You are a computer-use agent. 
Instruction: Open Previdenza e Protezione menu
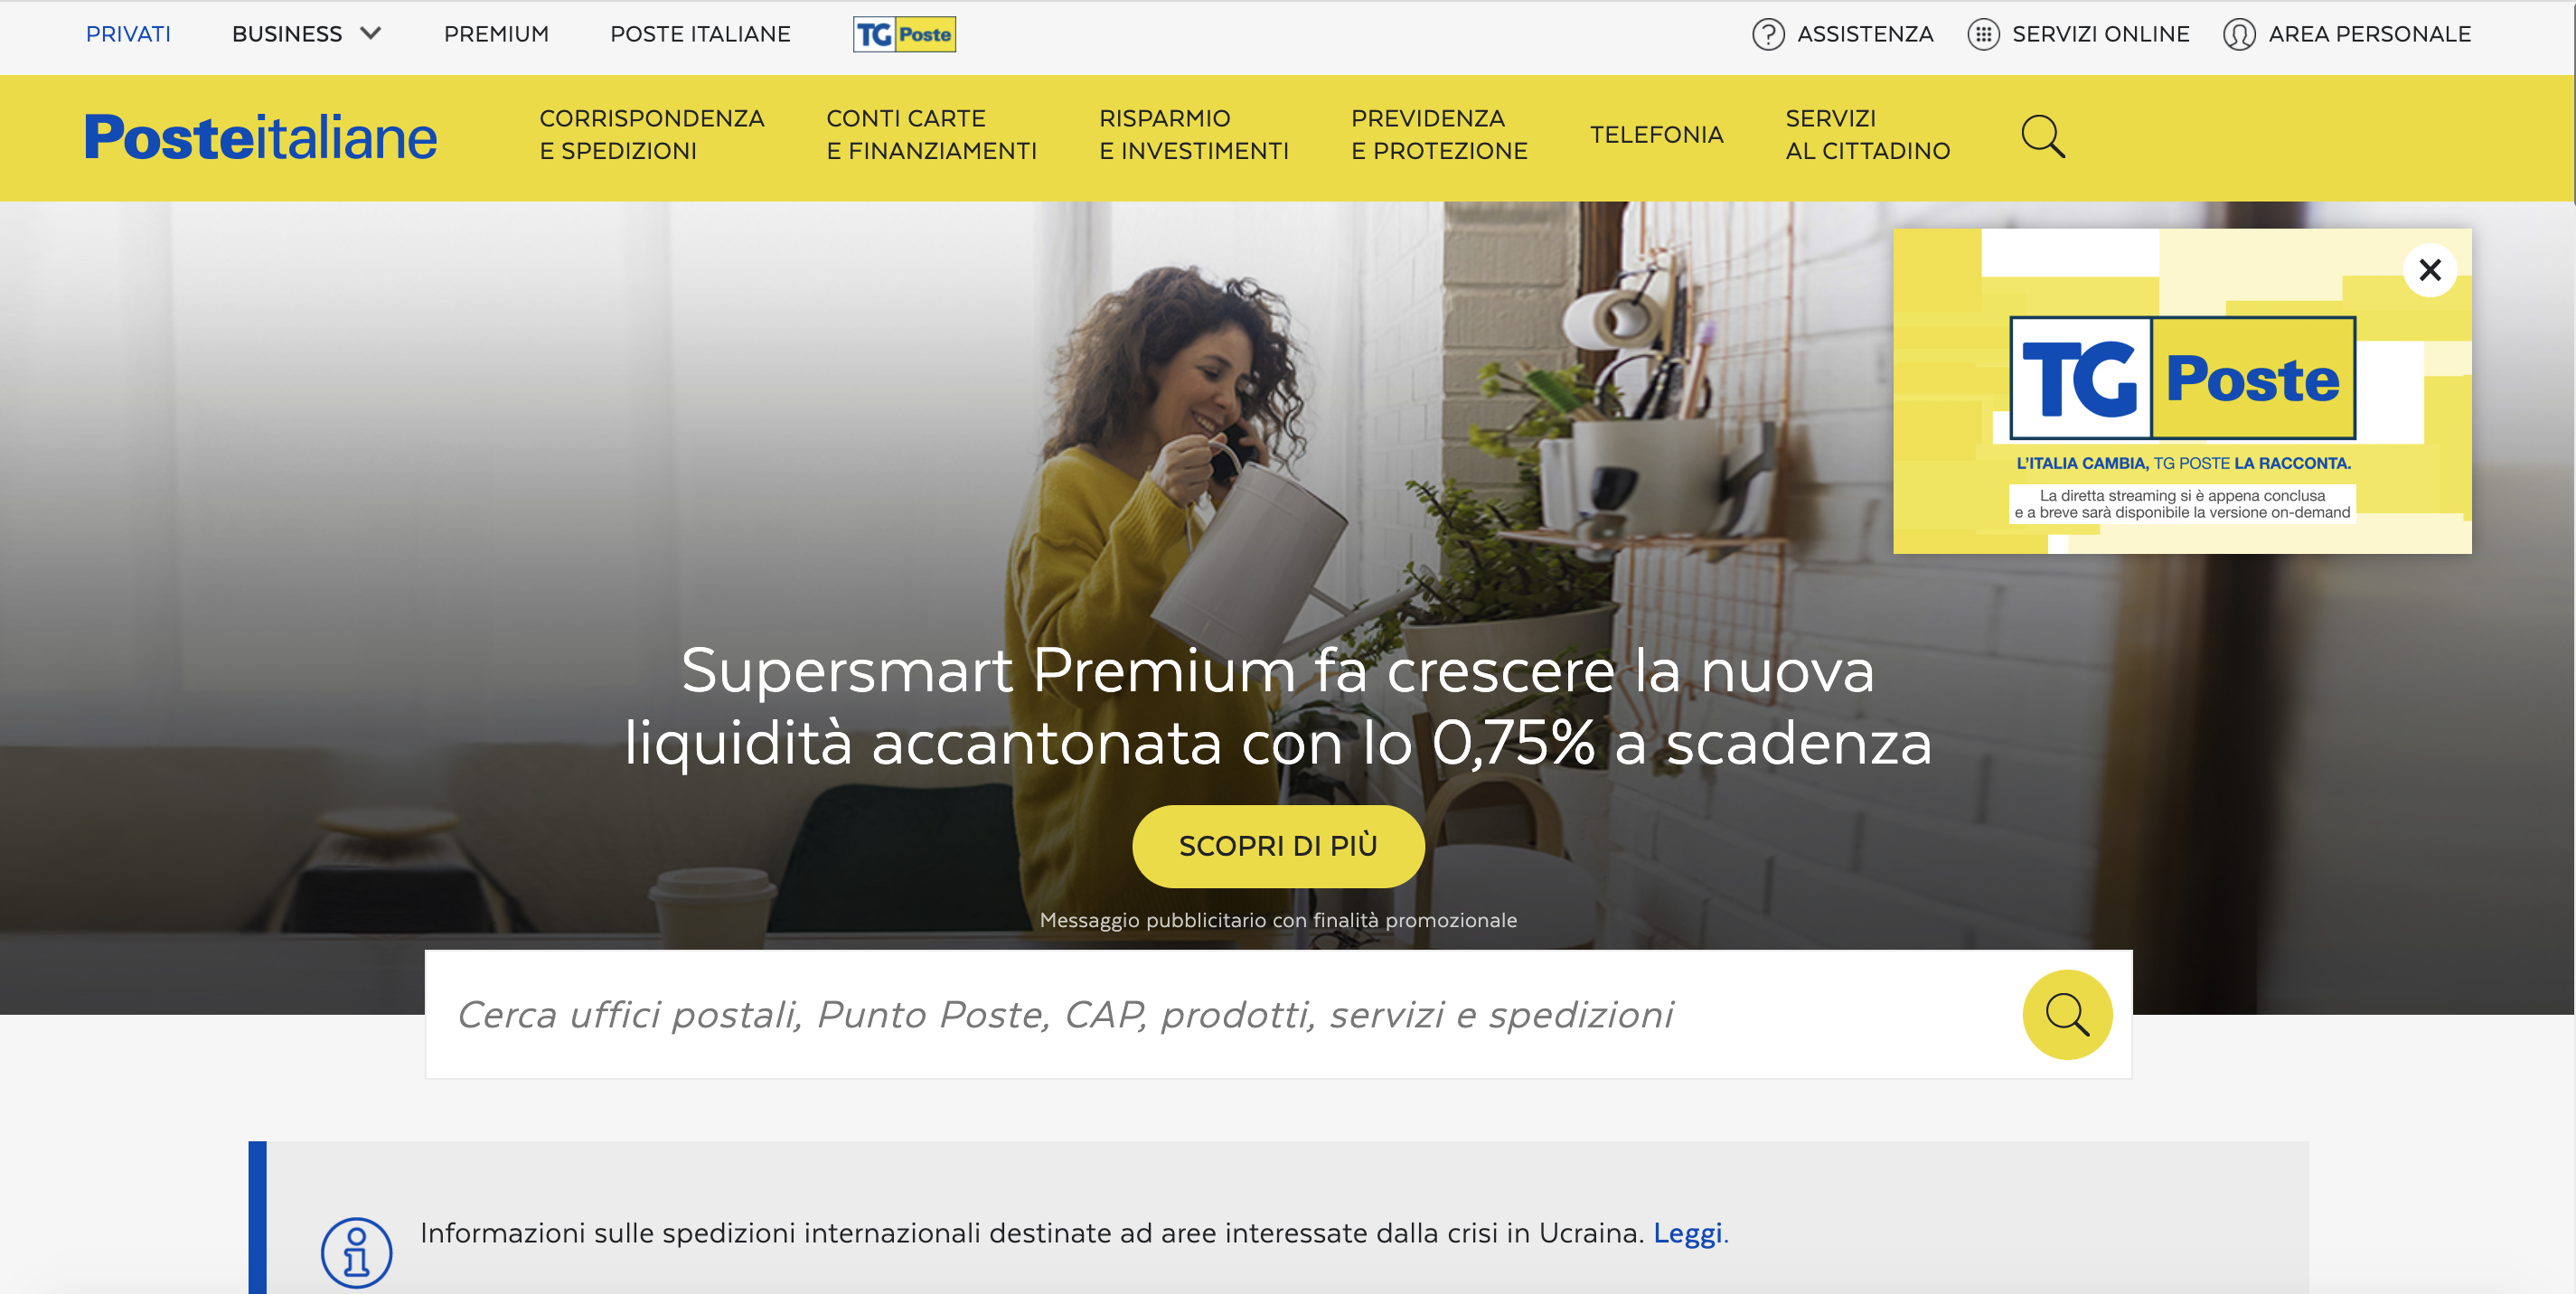pos(1439,135)
